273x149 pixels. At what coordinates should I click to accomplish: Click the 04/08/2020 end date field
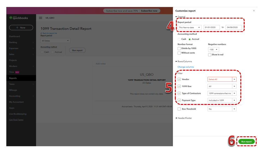[x=233, y=28]
